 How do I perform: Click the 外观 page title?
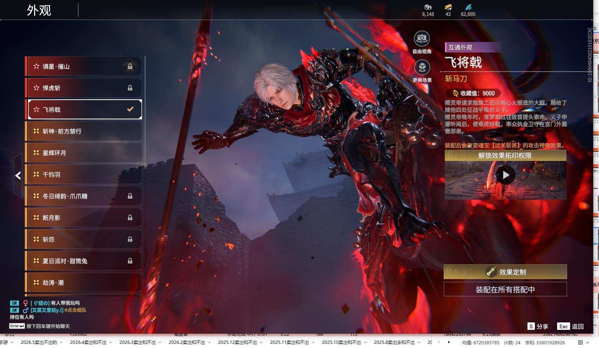pyautogui.click(x=39, y=10)
